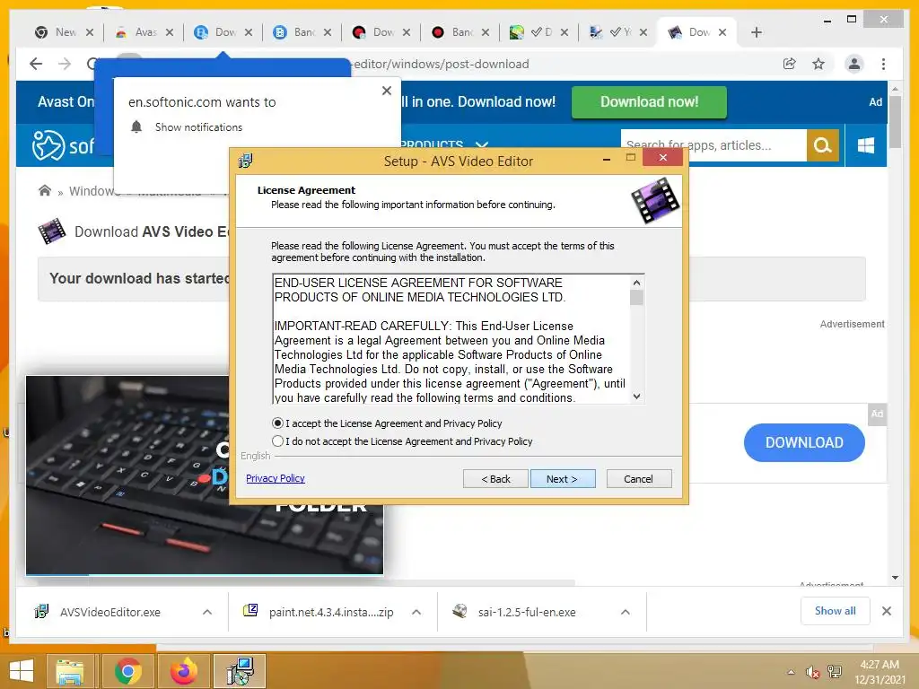Show hidden tray icons arrow
The image size is (919, 689).
[x=791, y=672]
